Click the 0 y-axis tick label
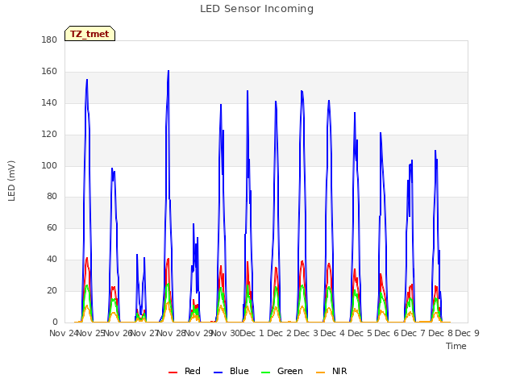 [x=55, y=322]
